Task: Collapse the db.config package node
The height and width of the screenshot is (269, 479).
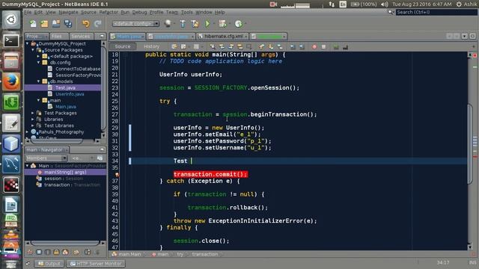Action: (39, 63)
